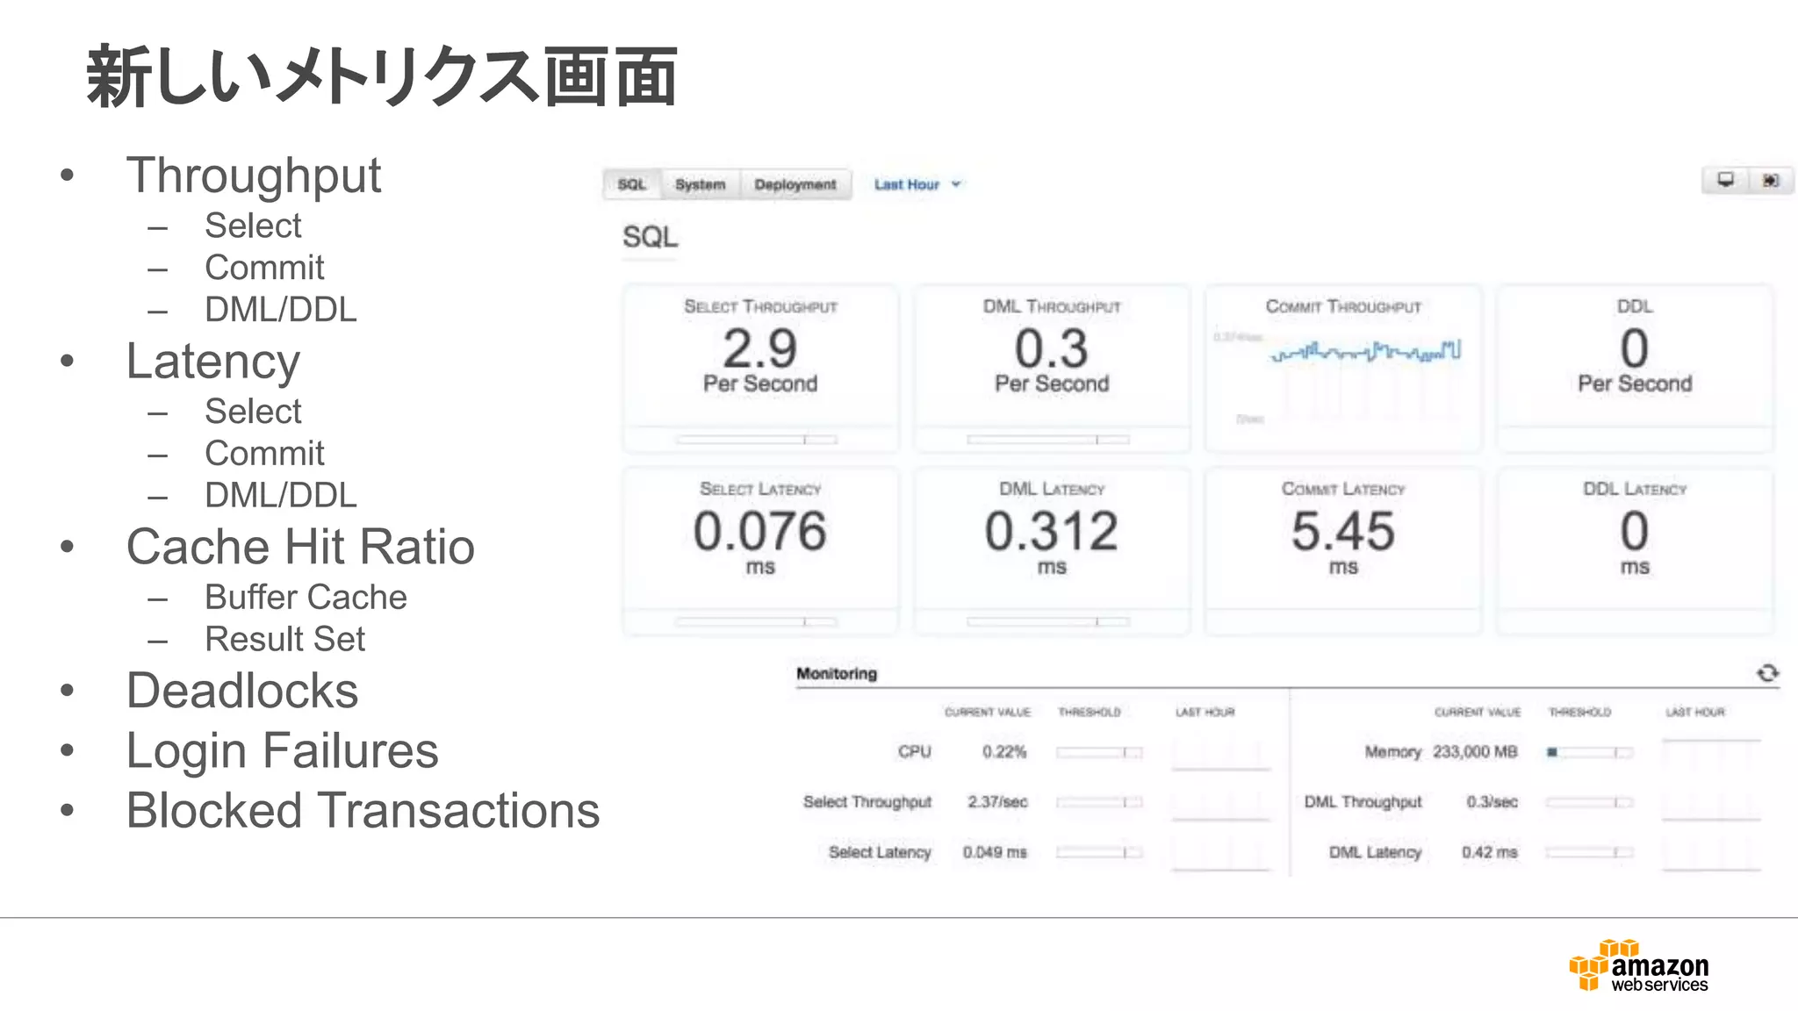Expand the Last Hour time range dropdown
Screen dimensions: 1798x1011
(x=917, y=184)
